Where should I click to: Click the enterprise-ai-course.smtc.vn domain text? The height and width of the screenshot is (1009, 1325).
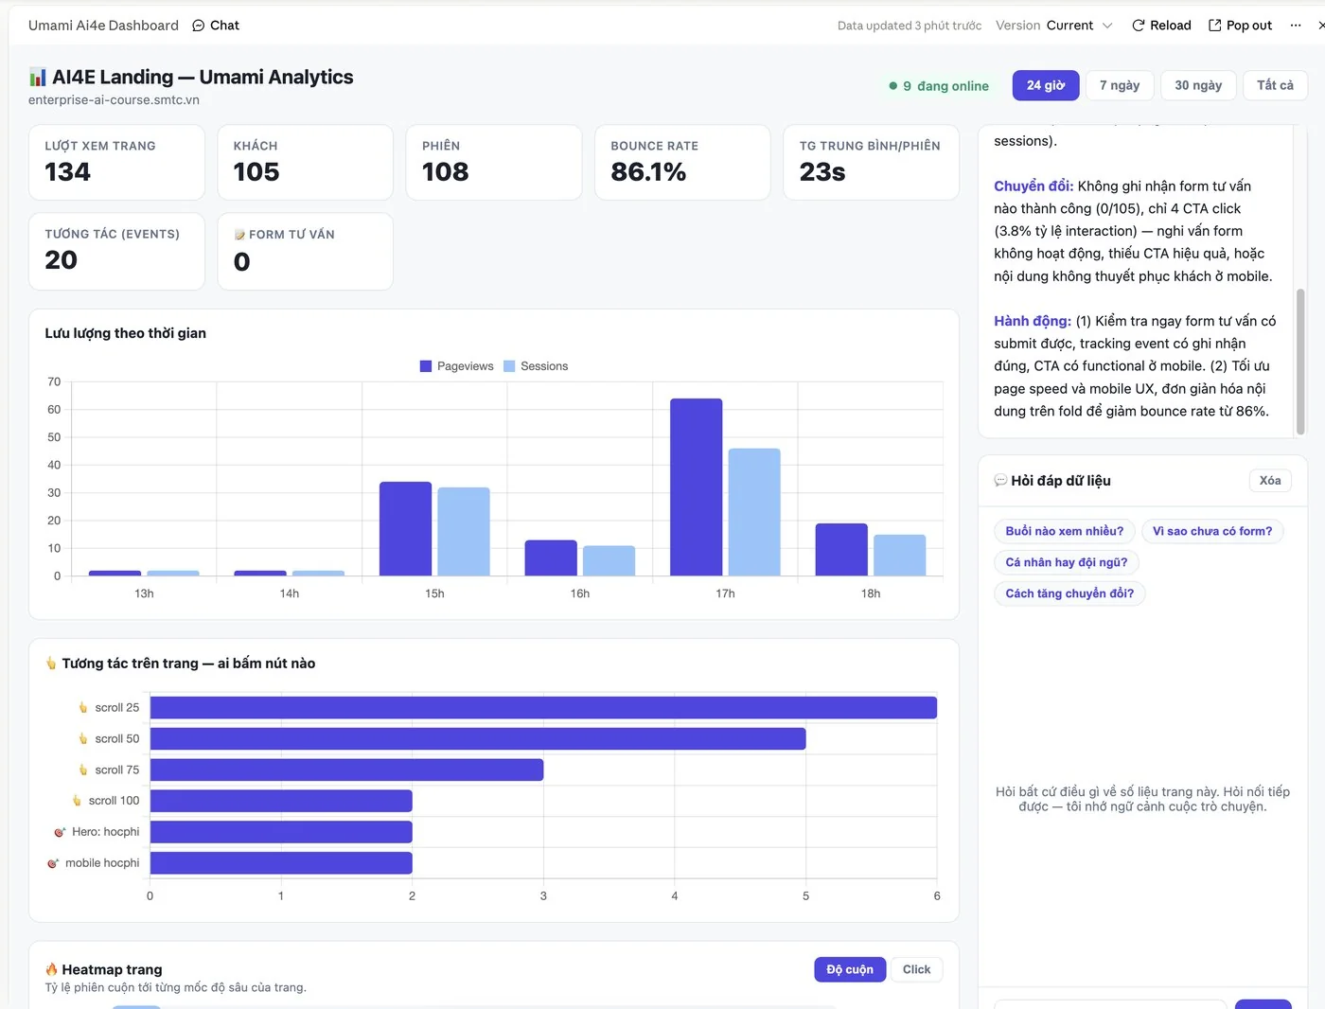(x=114, y=100)
